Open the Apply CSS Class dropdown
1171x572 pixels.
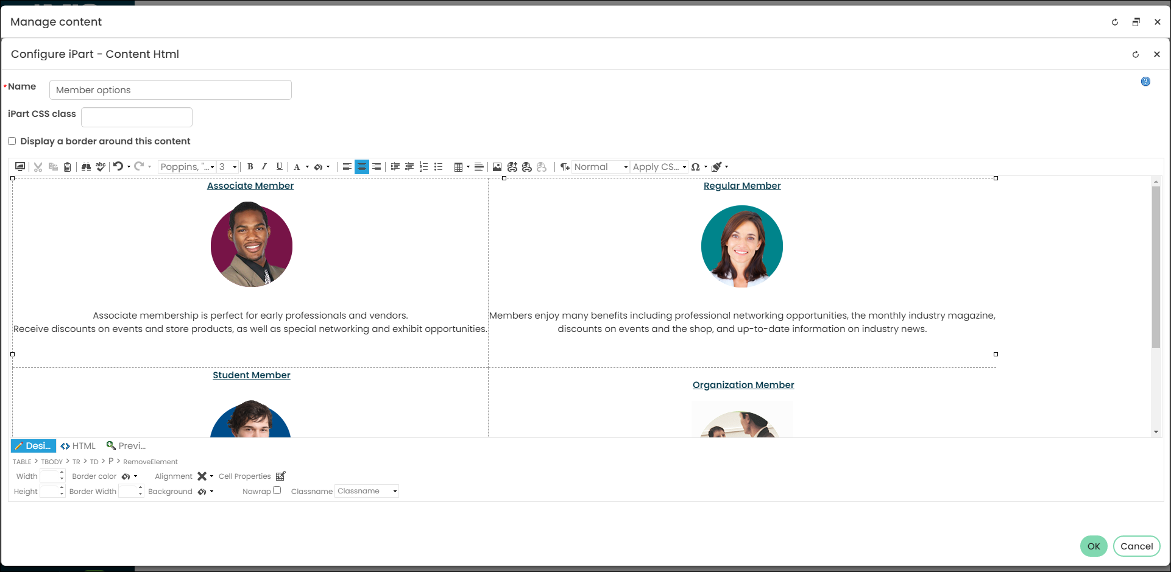[x=659, y=167]
